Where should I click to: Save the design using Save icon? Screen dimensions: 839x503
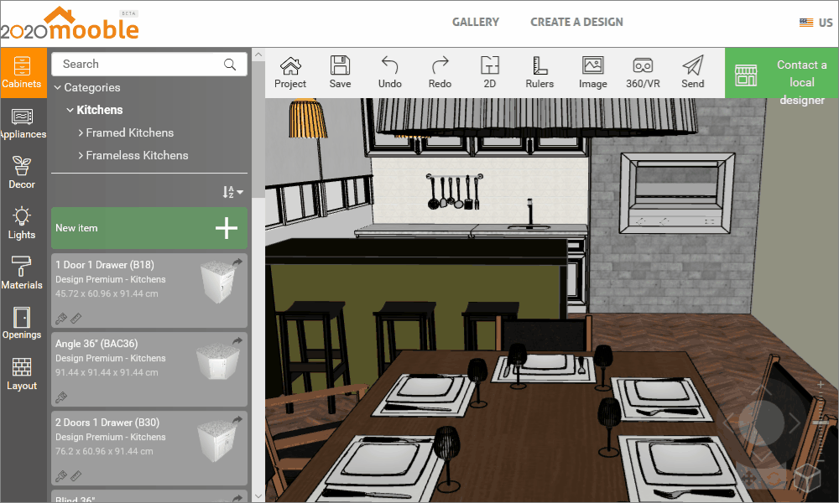pyautogui.click(x=340, y=72)
